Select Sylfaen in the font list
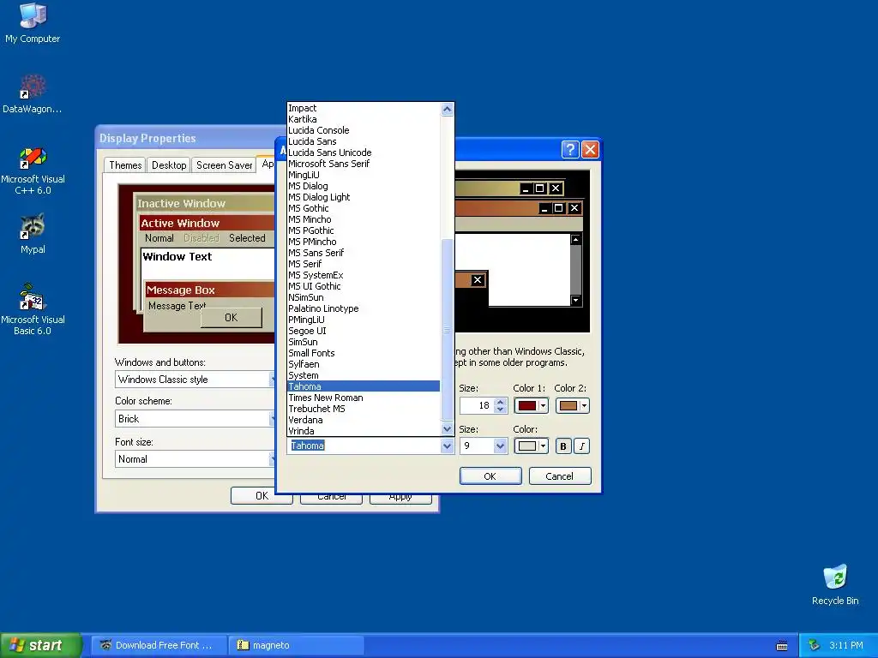This screenshot has height=658, width=878. coord(364,364)
